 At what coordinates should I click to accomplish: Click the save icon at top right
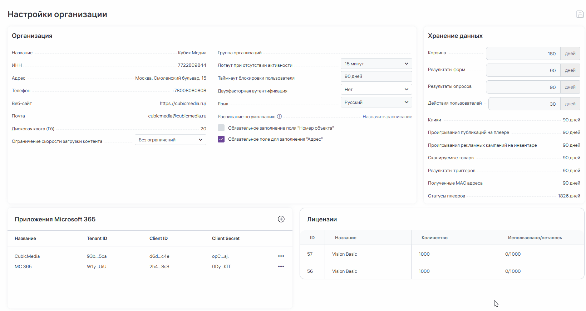point(580,14)
